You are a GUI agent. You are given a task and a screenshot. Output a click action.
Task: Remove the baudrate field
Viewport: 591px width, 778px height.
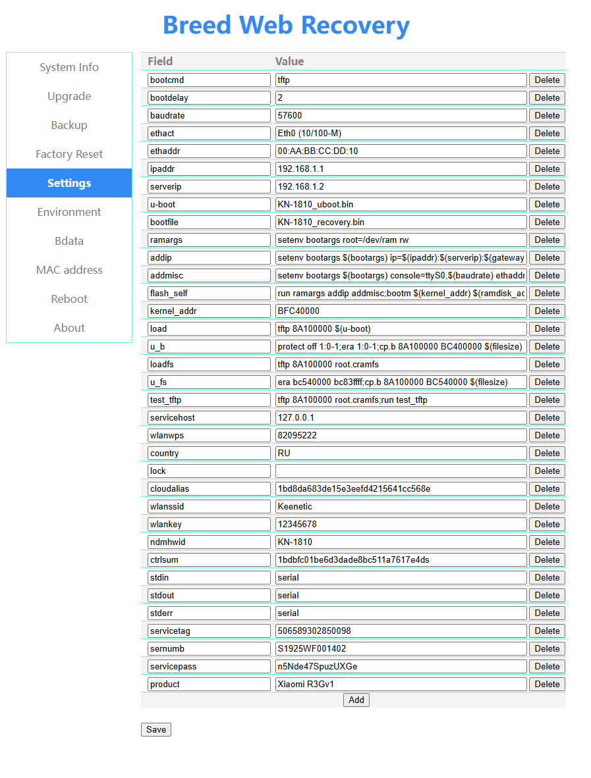tap(547, 116)
